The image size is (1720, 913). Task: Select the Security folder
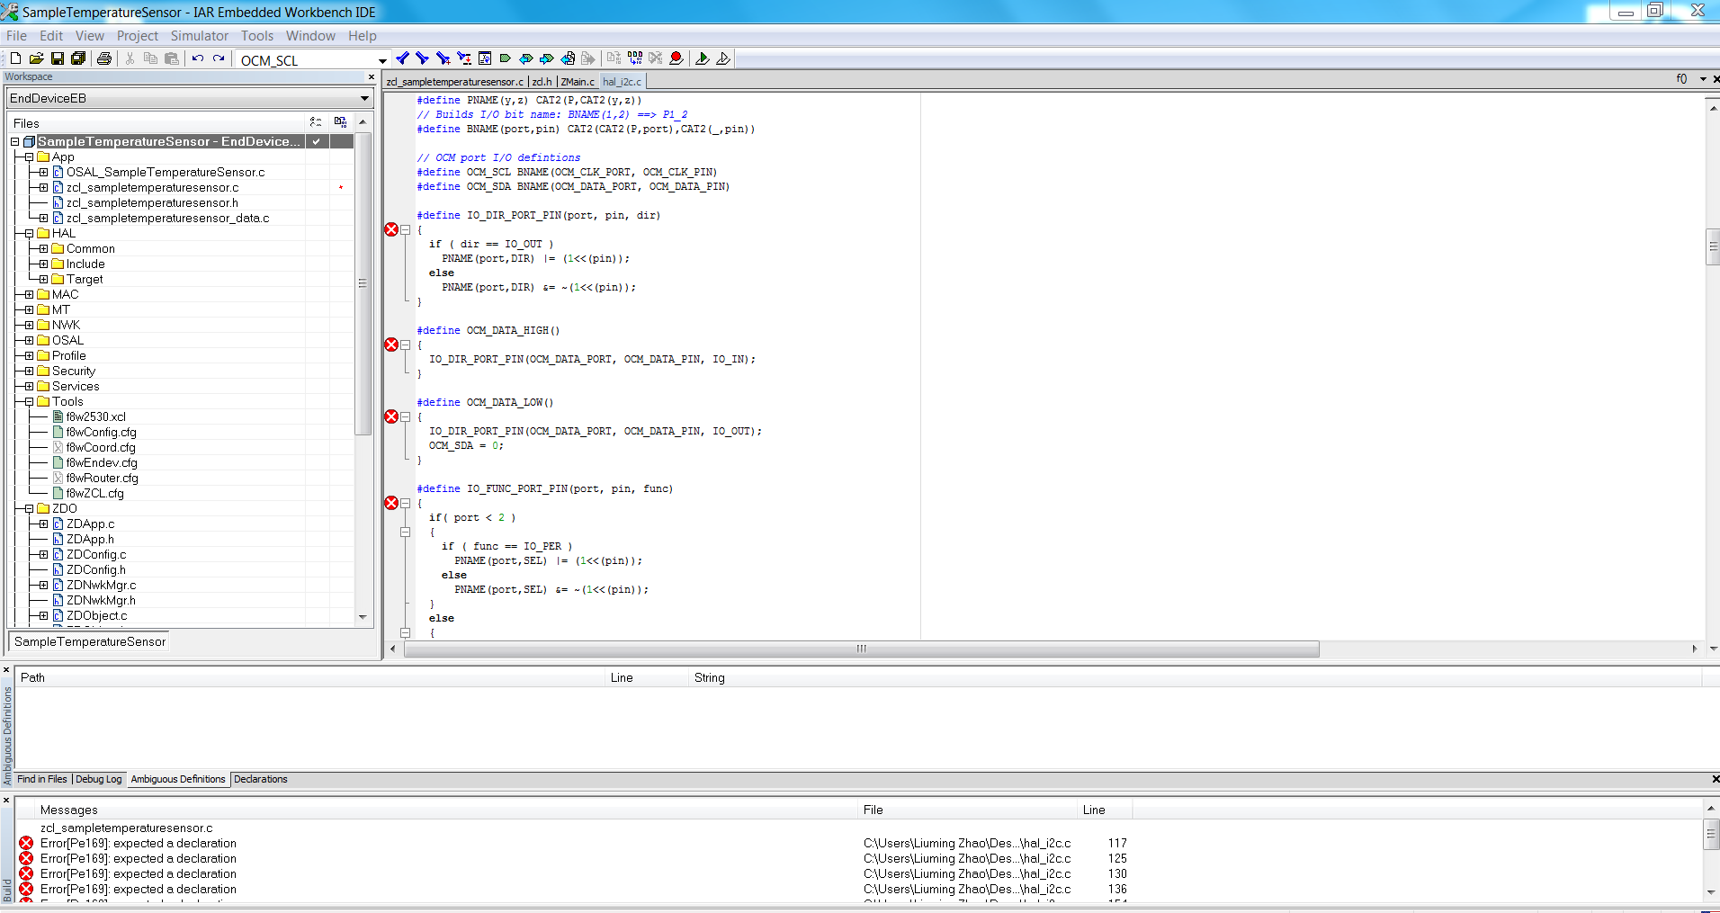(x=73, y=371)
